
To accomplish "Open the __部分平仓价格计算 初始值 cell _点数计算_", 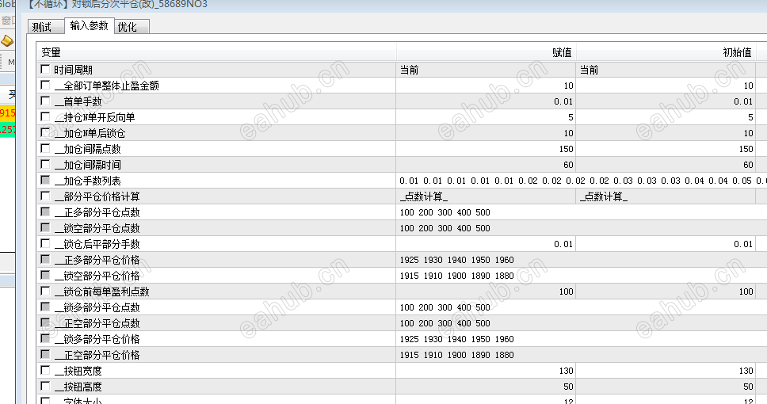I will click(666, 196).
